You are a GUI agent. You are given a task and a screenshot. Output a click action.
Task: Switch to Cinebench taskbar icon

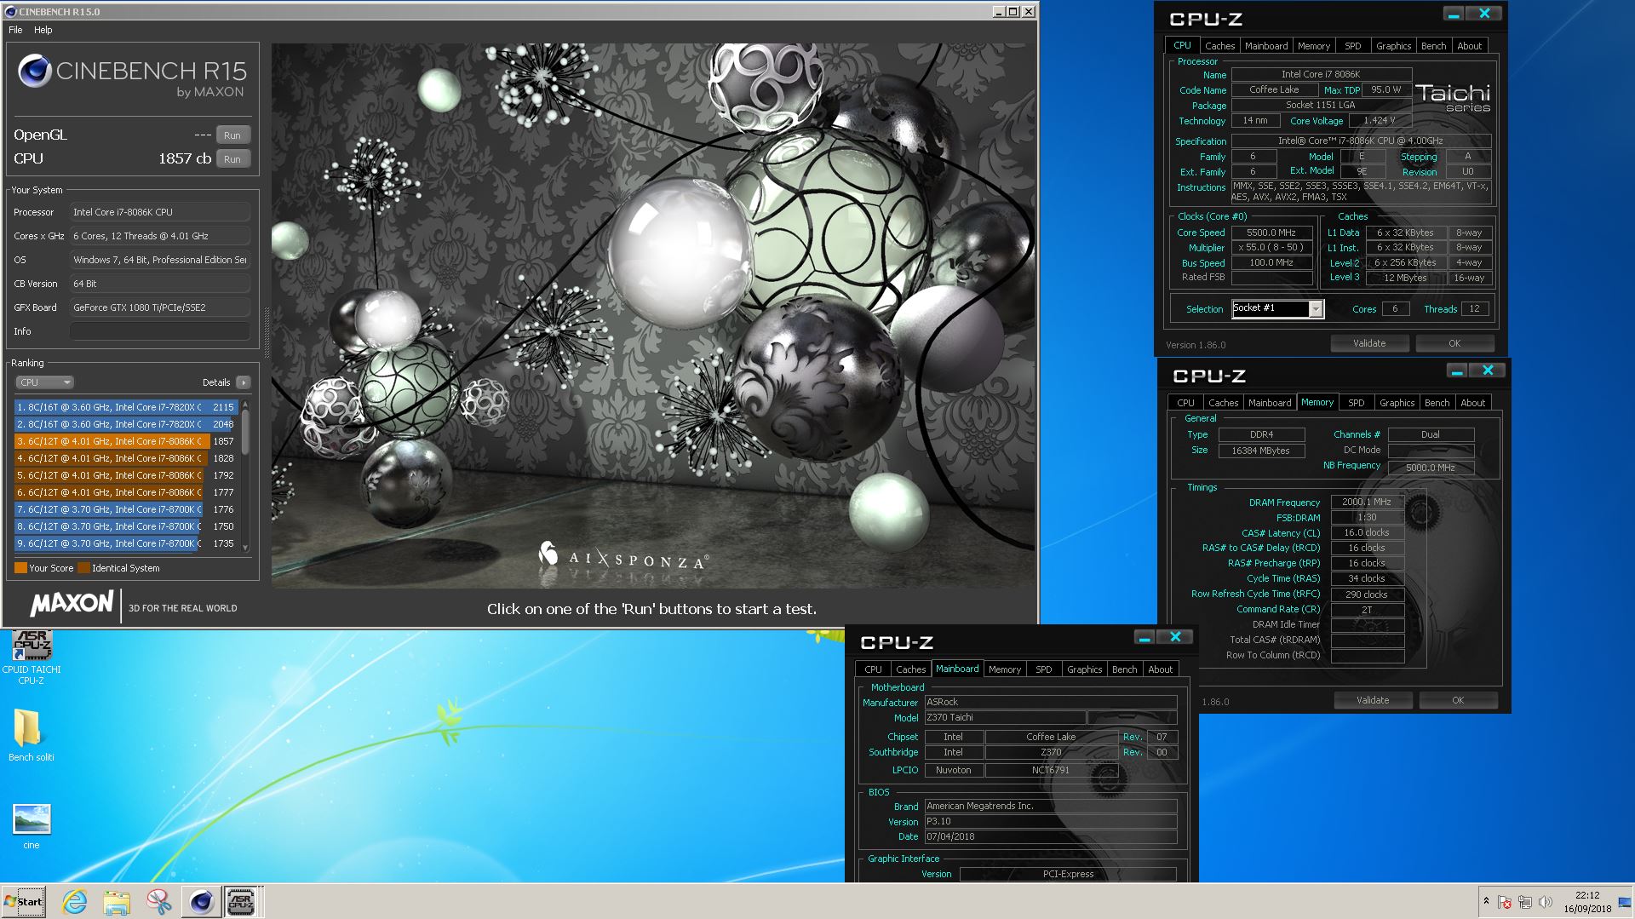pos(201,901)
